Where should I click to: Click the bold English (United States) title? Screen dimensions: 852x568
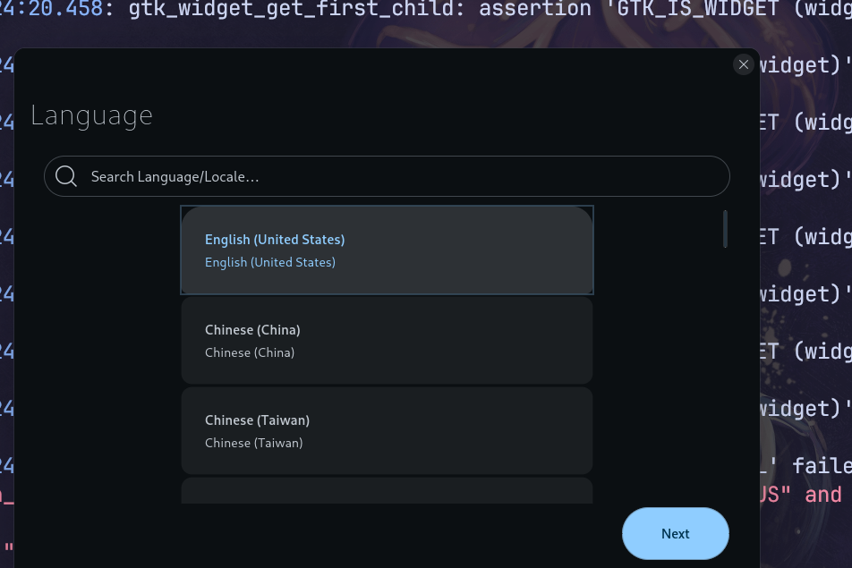tap(275, 240)
